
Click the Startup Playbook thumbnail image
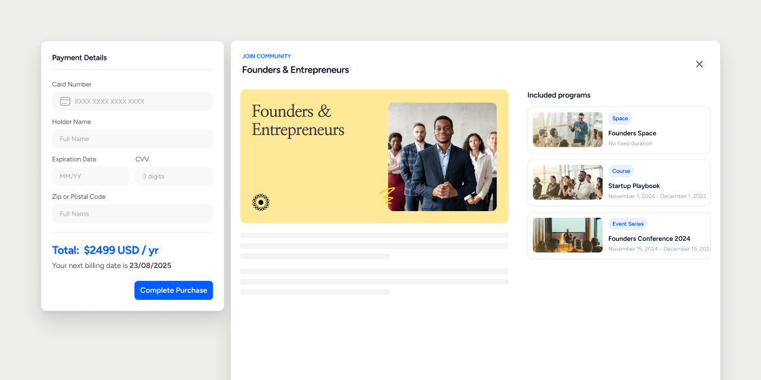567,183
